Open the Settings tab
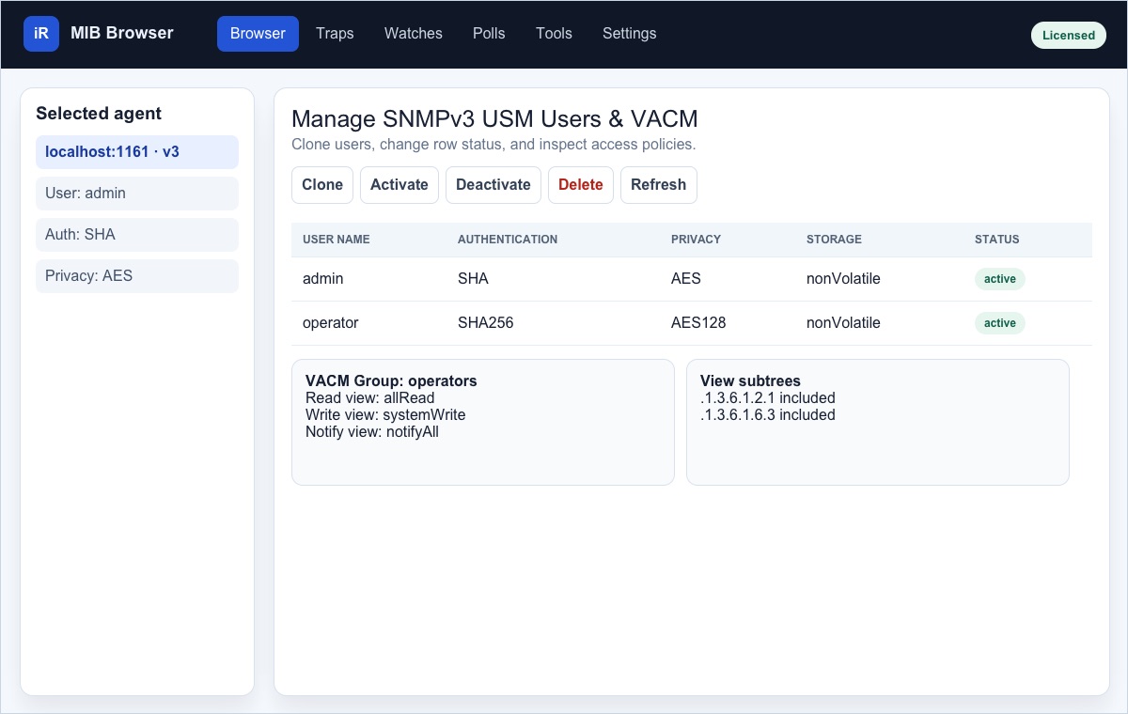Screen dimensions: 1128x714 (630, 34)
